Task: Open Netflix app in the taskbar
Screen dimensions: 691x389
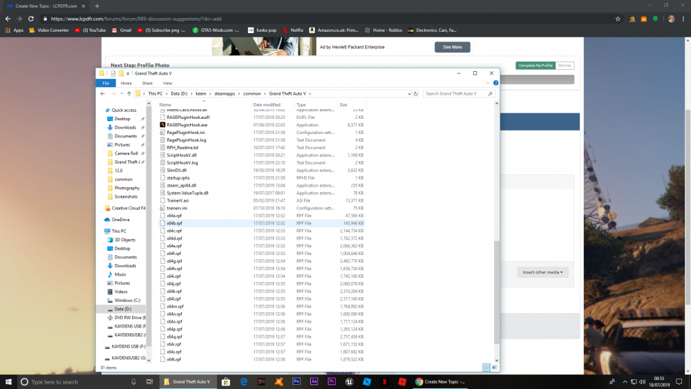Action: pos(384,381)
